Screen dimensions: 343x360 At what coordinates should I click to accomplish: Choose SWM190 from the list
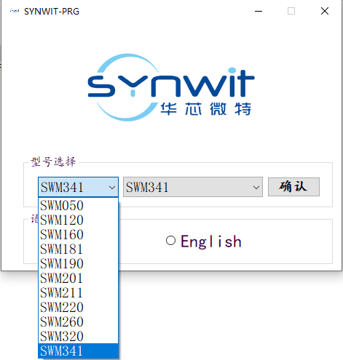point(78,263)
